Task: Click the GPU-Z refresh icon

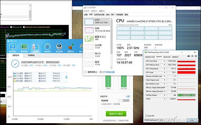Action: 192,56
